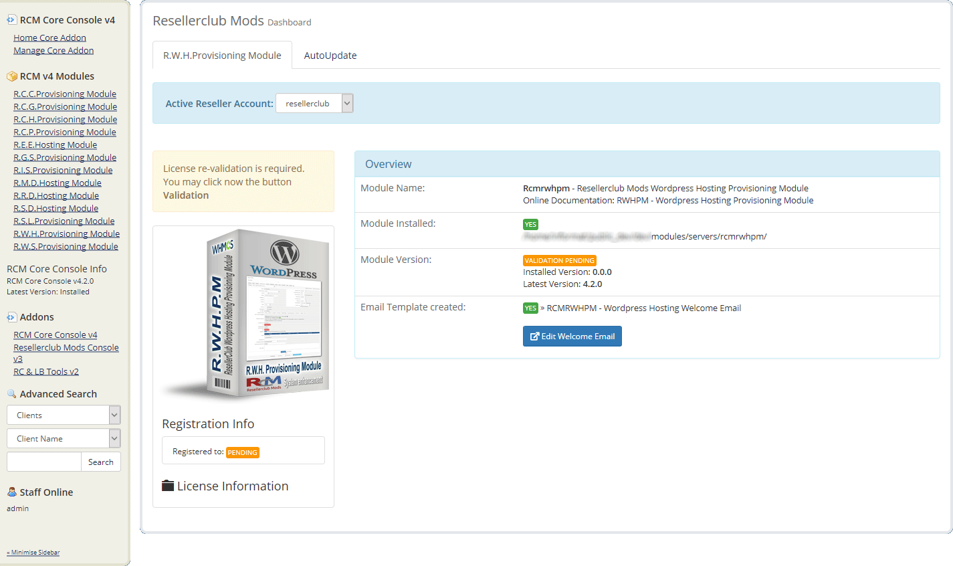The height and width of the screenshot is (566, 953).
Task: Click the Addons section icon
Action: coord(11,317)
